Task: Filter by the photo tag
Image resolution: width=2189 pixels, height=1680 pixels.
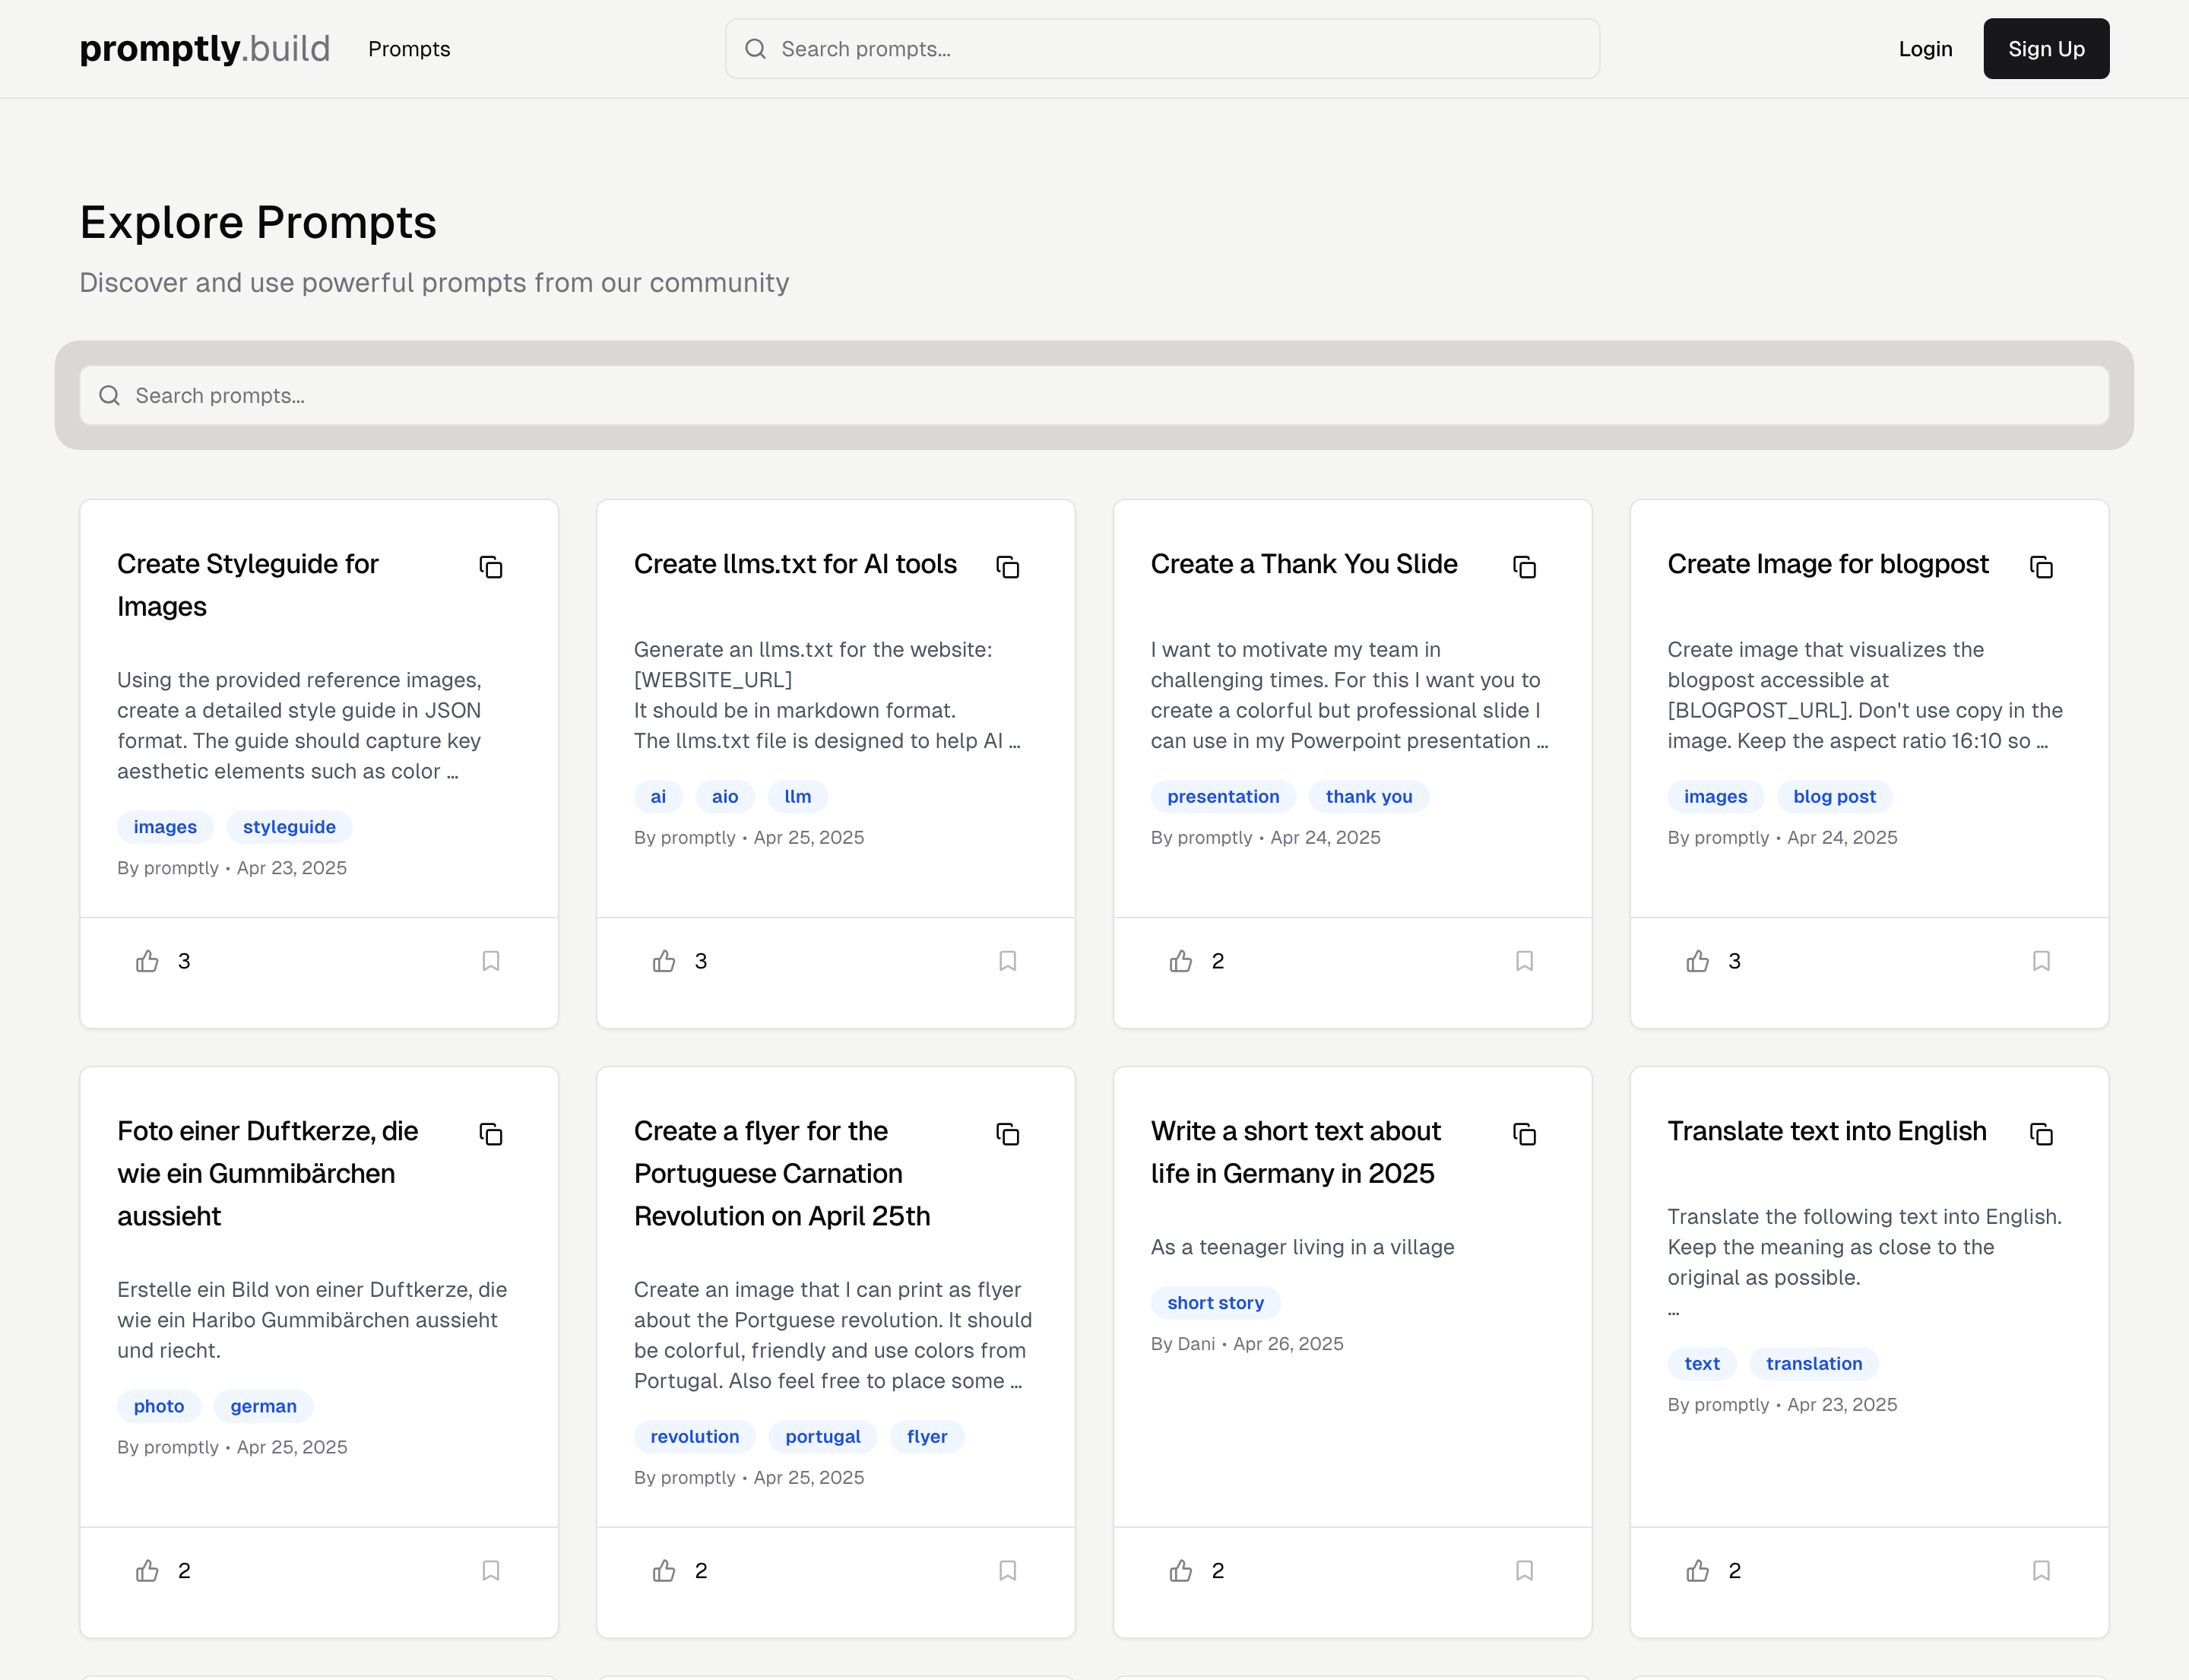Action: pos(159,1406)
